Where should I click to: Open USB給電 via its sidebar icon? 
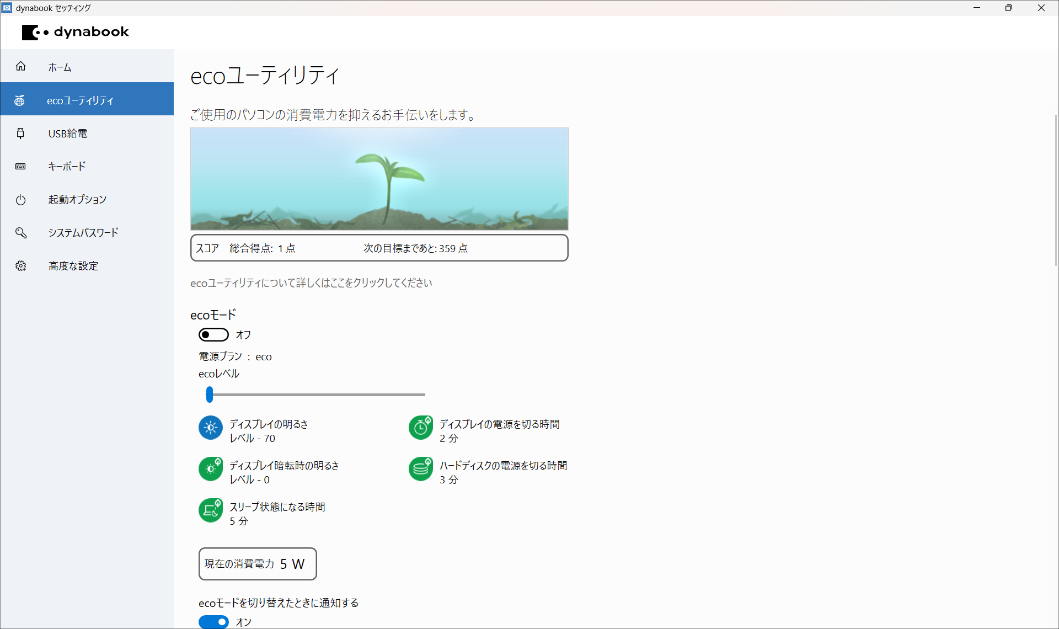click(20, 133)
